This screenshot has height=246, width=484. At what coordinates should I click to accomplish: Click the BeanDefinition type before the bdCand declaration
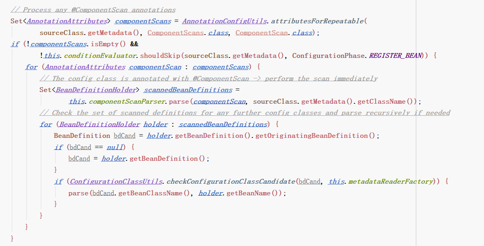82,136
